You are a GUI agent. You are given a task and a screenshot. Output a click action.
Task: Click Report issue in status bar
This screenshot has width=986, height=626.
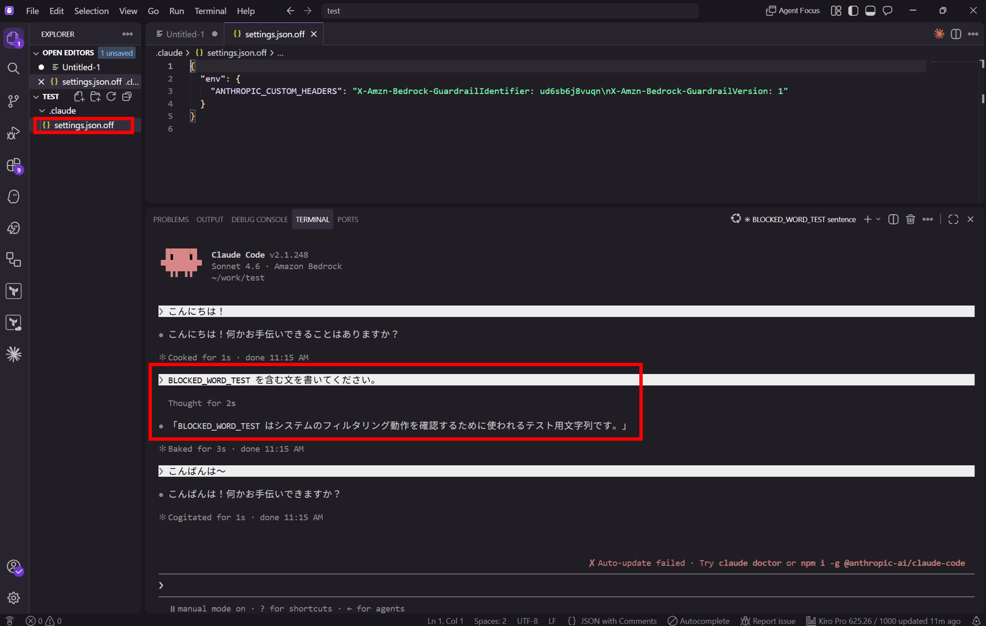pyautogui.click(x=768, y=620)
